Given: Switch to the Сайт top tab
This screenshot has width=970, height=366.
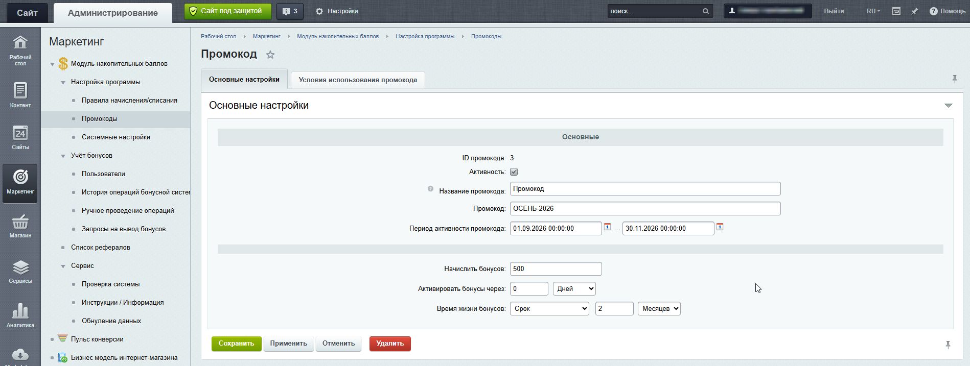Looking at the screenshot, I should 27,13.
